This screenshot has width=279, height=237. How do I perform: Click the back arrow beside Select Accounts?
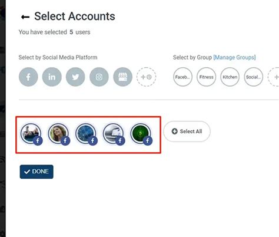pos(25,17)
